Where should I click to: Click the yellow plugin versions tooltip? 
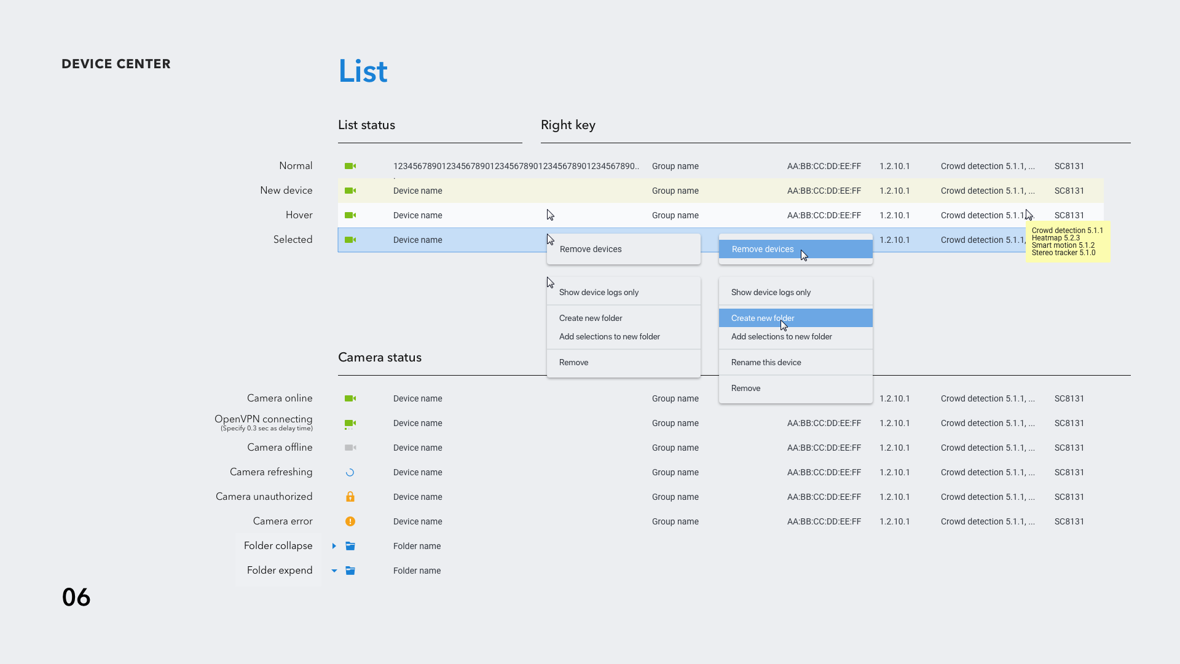click(1068, 242)
